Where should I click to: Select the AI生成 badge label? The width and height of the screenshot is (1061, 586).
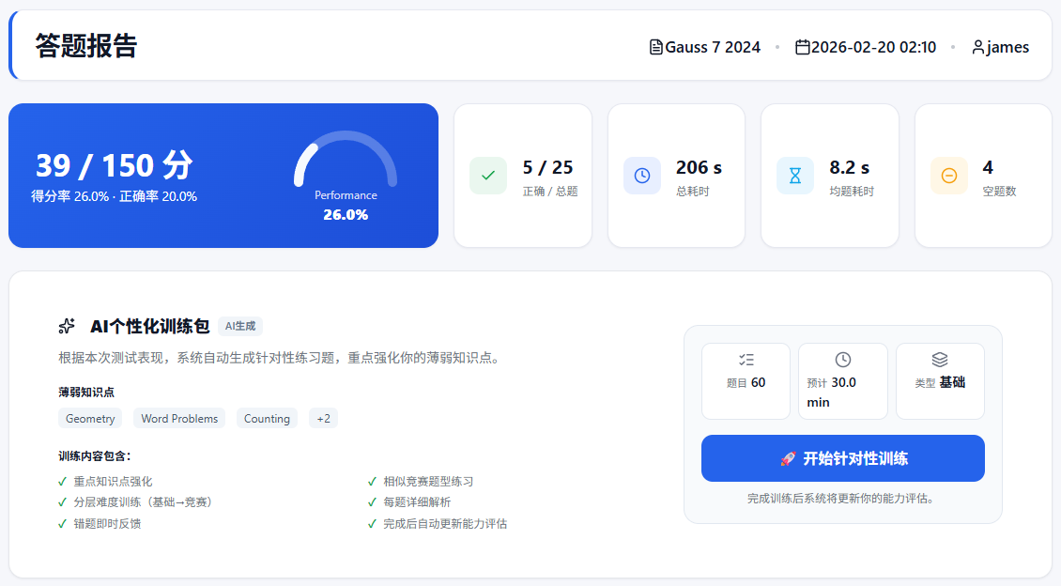[239, 325]
